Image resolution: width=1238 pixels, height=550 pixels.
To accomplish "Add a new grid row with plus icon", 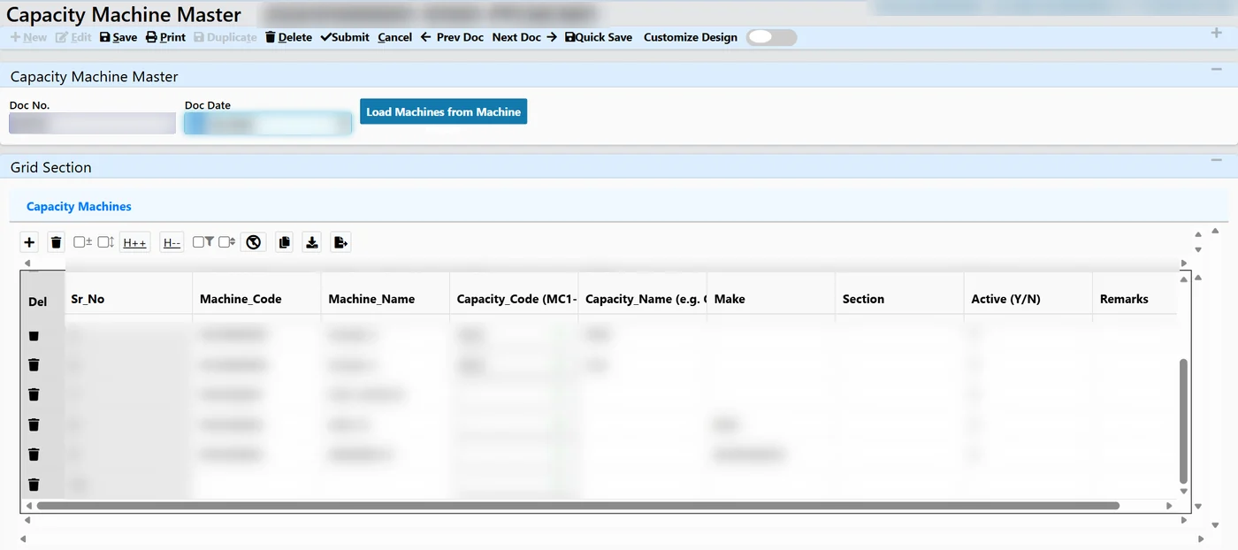I will [29, 242].
